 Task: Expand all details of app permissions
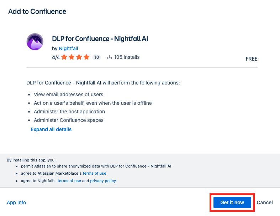[x=51, y=129]
